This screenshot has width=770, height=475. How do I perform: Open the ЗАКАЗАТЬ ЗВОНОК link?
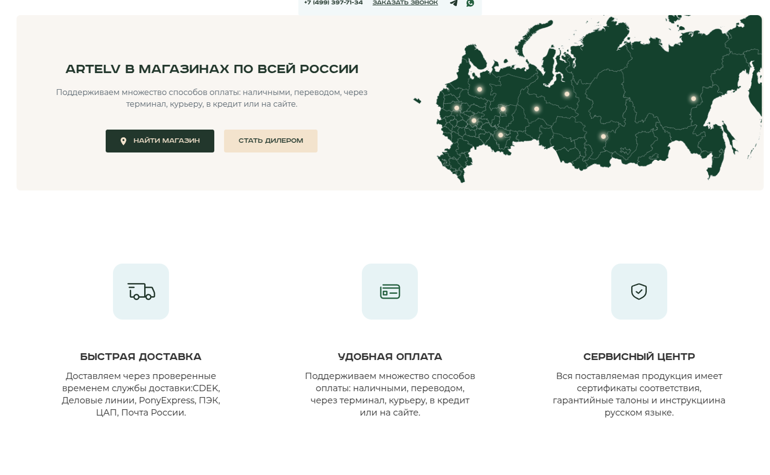pos(405,3)
